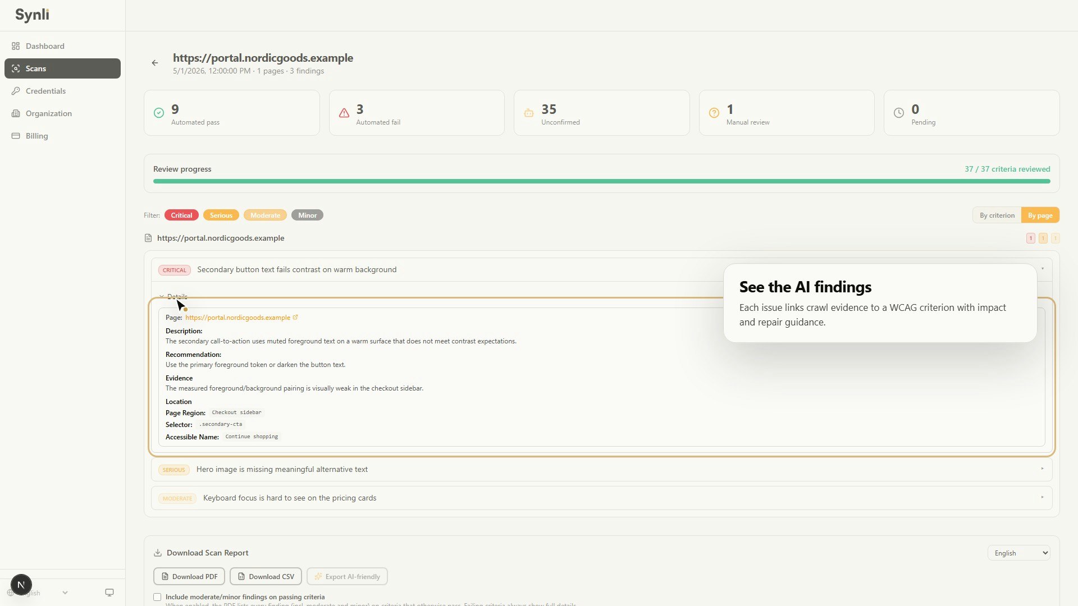The width and height of the screenshot is (1078, 606).
Task: Click the Synli logo
Action: pyautogui.click(x=32, y=15)
